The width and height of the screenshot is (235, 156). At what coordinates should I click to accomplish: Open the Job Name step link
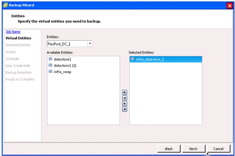click(13, 32)
